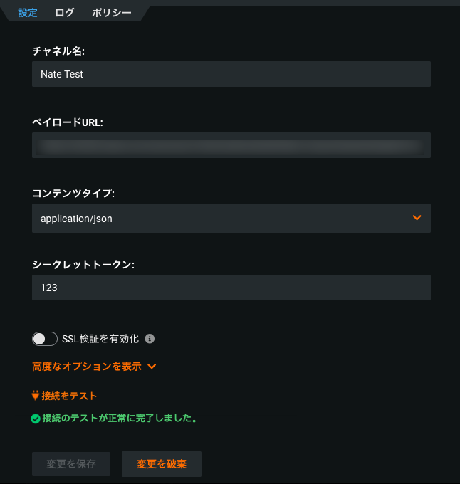Click the シークレットトークン field showing 123

(231, 288)
